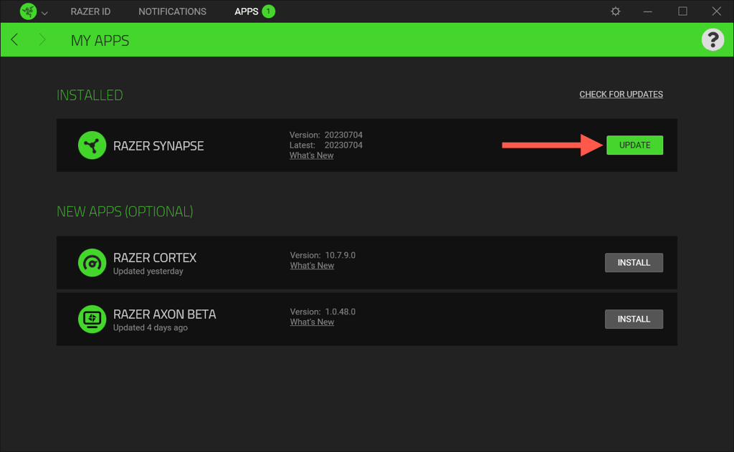The width and height of the screenshot is (734, 452).
Task: Install Razer Axon Beta
Action: 634,319
